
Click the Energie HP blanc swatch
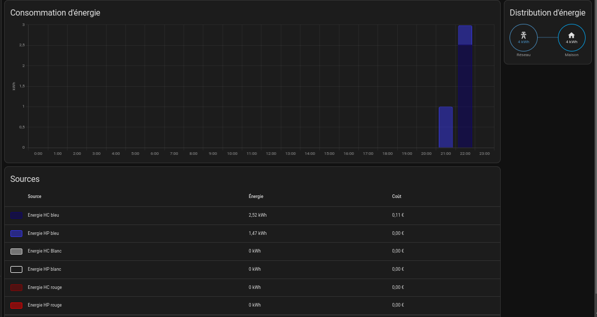[x=16, y=269]
